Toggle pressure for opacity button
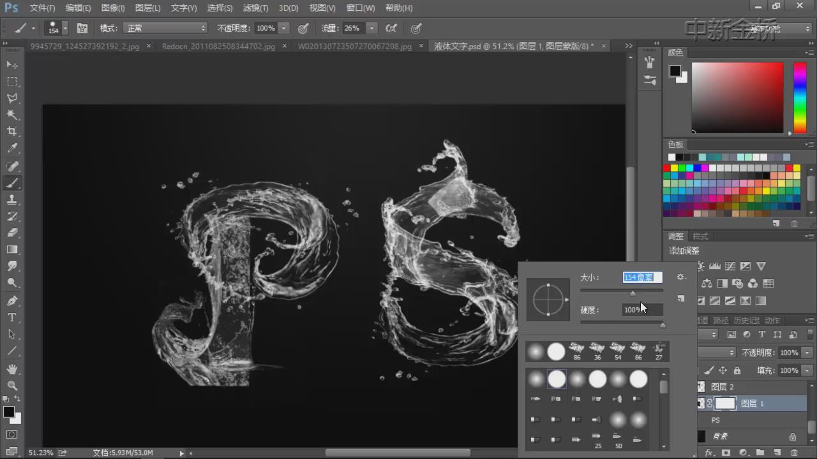Screen dimensions: 817x459 (303, 28)
